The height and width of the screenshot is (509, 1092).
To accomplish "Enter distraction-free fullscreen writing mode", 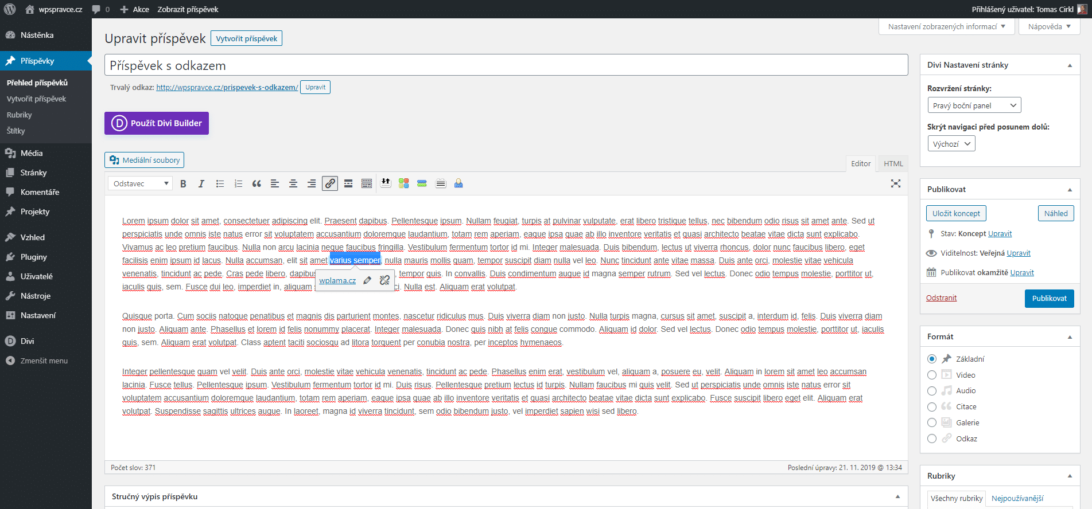I will point(896,183).
